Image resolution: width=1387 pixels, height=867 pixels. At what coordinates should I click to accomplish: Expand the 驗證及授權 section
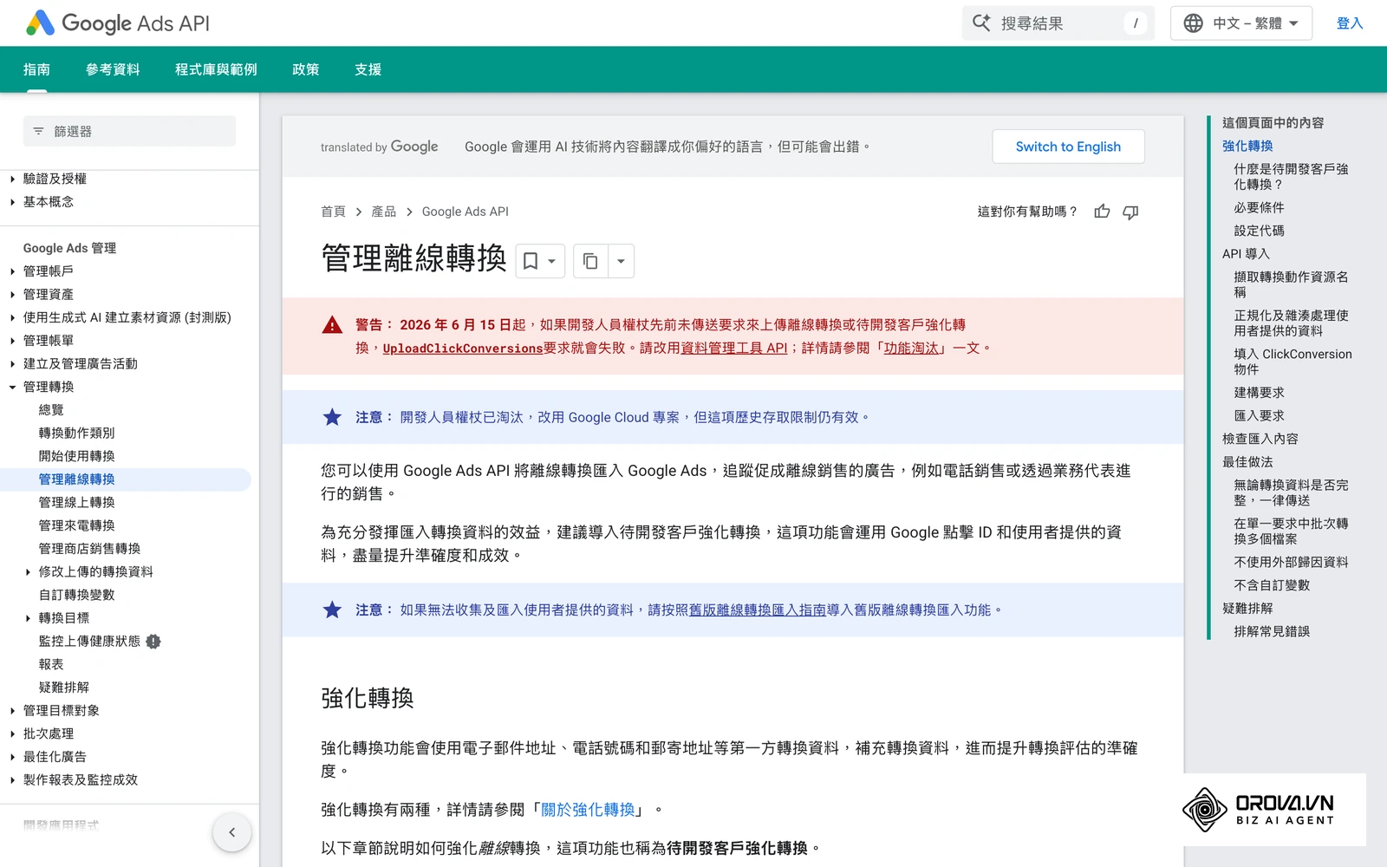point(12,179)
